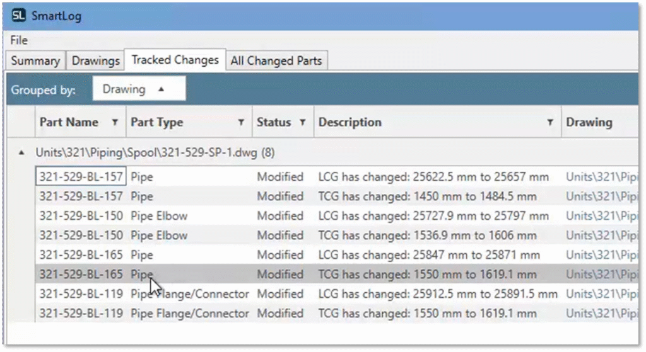Click Modified status in BL-119 LCG row
Screen dimensions: 646x352
[x=280, y=294]
